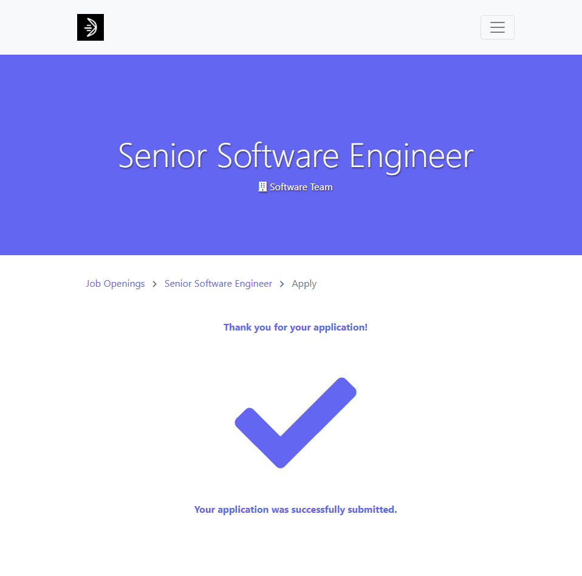Click the chevron just before Apply
Viewport: 582px width, 576px height.
pos(282,284)
